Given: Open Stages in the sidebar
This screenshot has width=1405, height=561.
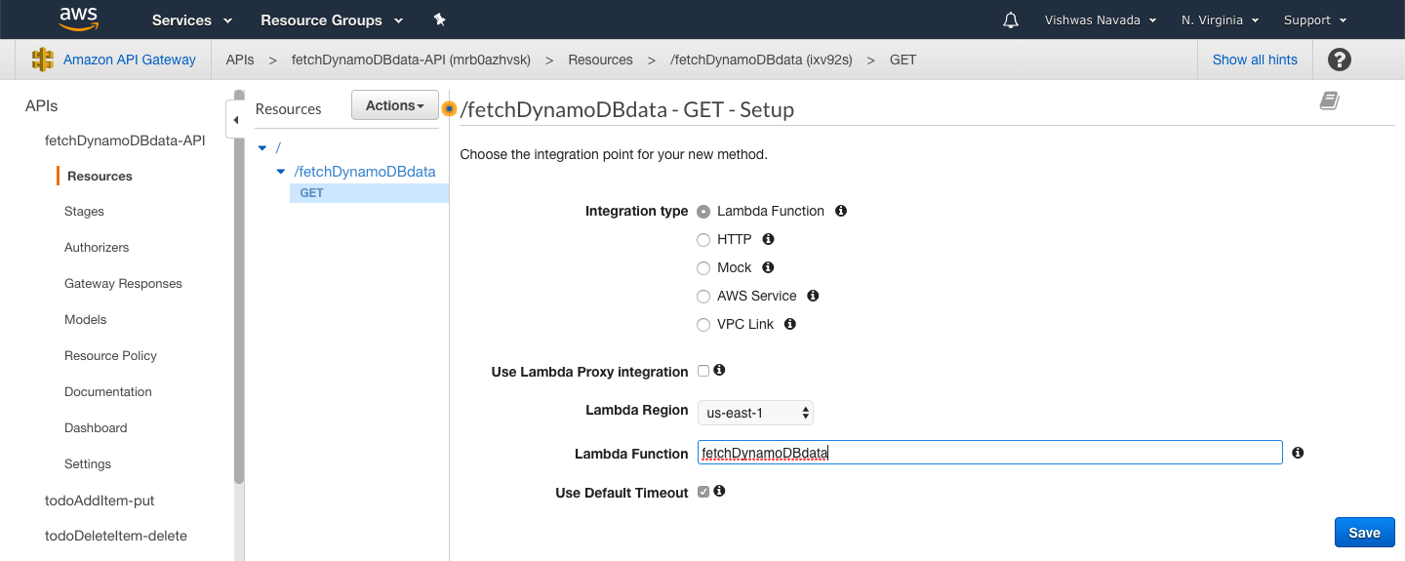Looking at the screenshot, I should [84, 212].
